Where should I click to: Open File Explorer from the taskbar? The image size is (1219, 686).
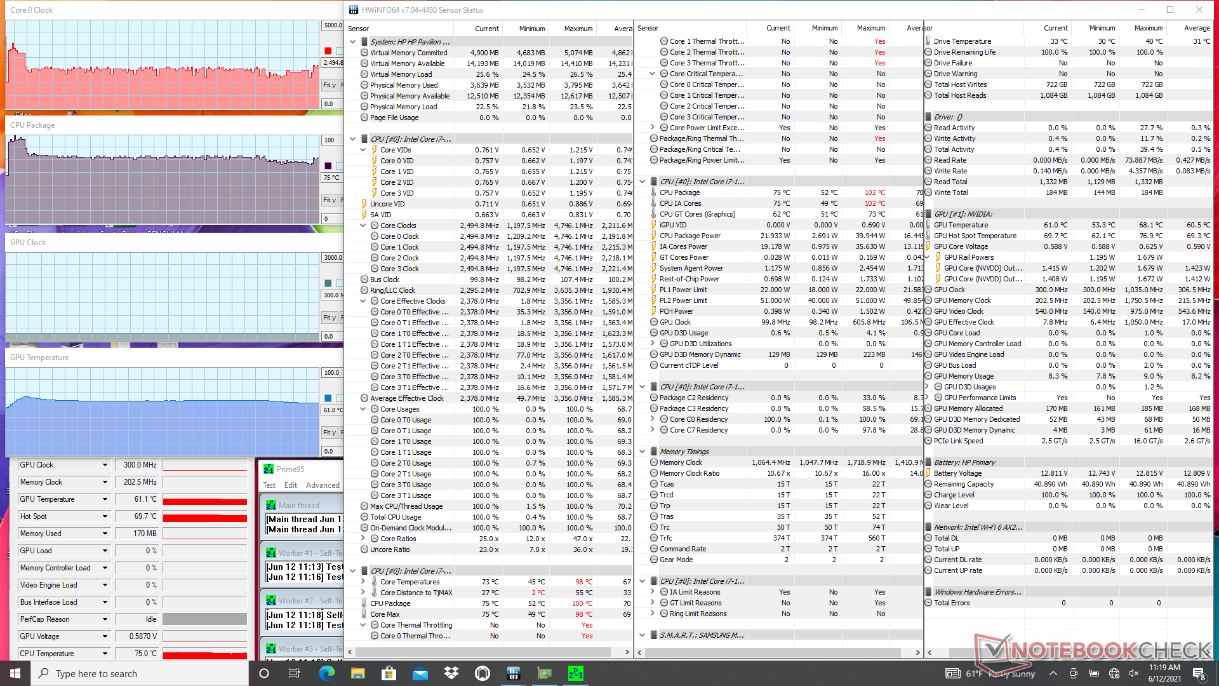358,673
